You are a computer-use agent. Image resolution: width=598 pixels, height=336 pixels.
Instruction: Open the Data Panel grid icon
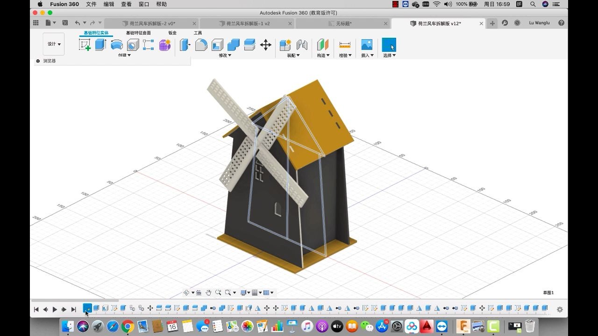click(36, 23)
